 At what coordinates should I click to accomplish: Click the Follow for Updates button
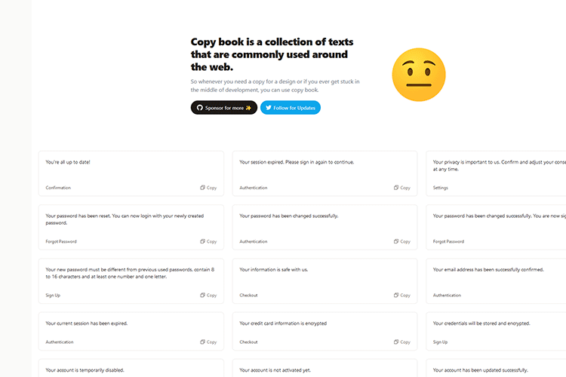point(291,108)
